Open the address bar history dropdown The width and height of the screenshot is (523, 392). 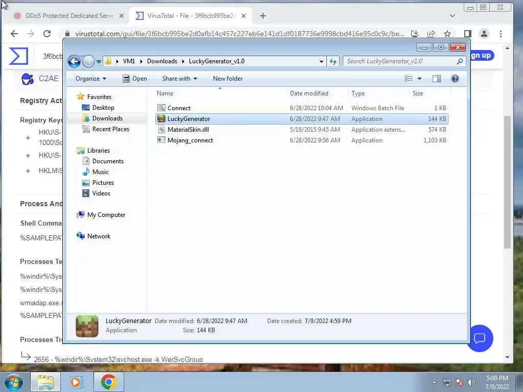(x=321, y=61)
